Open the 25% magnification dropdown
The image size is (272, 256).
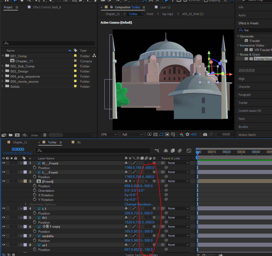[109, 134]
